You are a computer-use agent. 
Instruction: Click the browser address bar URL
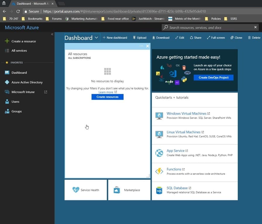[125, 11]
